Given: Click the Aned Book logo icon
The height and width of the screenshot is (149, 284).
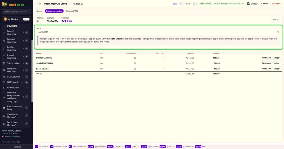Looking at the screenshot, I should pyautogui.click(x=4, y=4).
